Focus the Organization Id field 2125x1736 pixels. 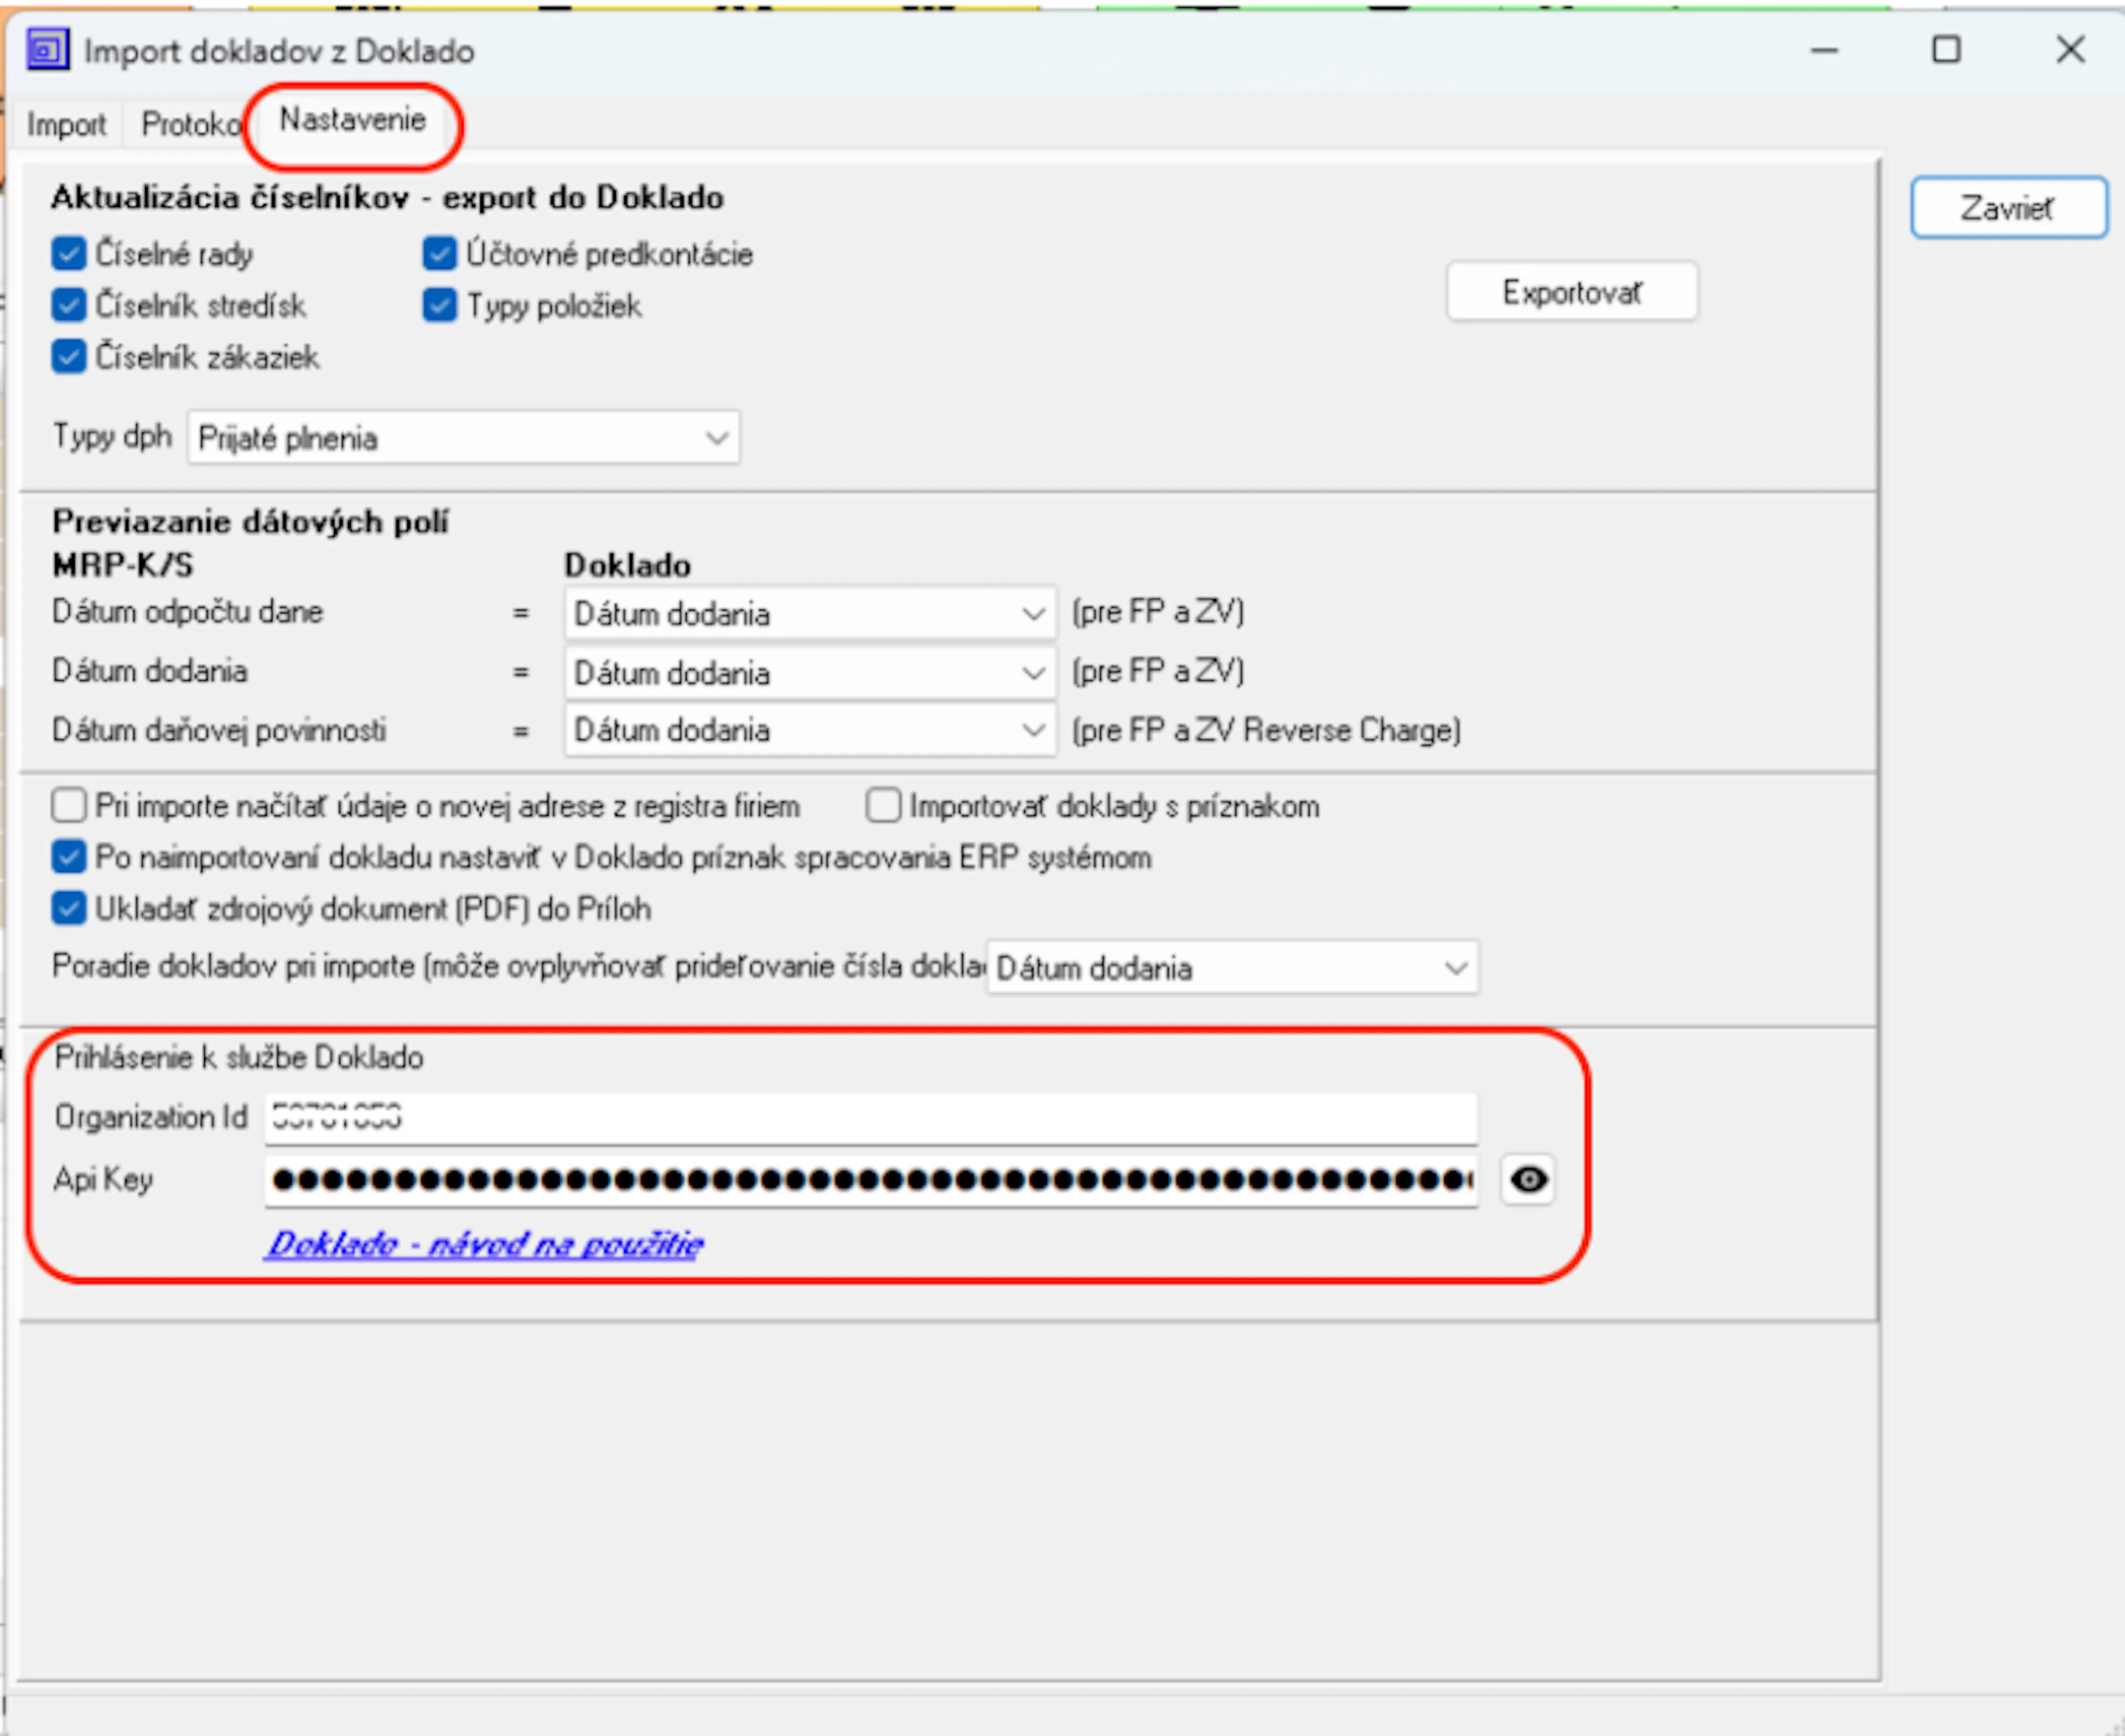coord(870,1119)
